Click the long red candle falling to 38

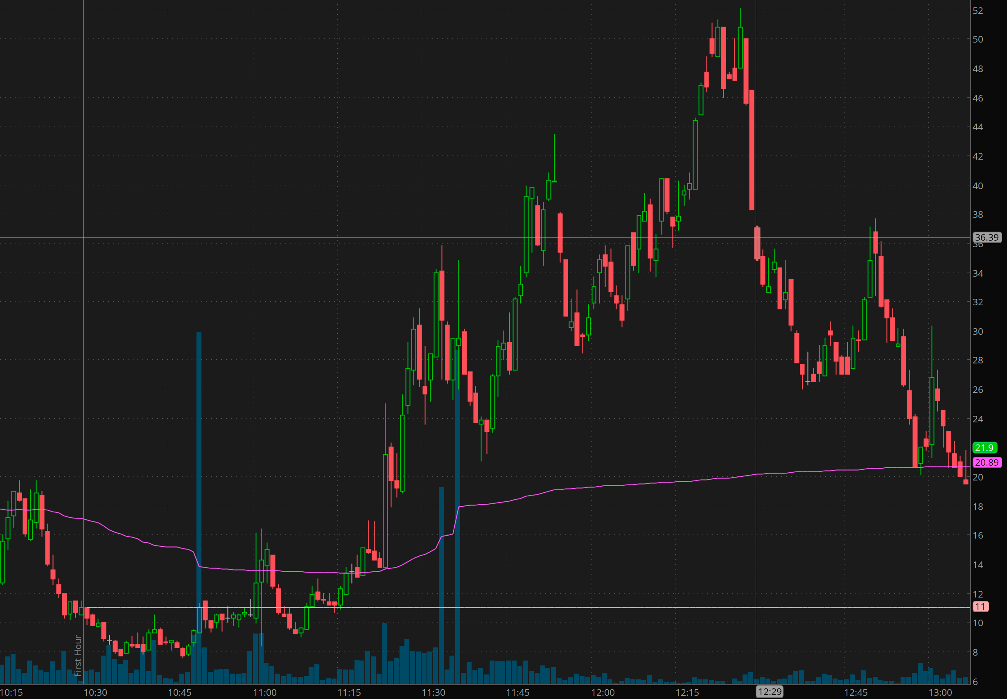pyautogui.click(x=752, y=150)
